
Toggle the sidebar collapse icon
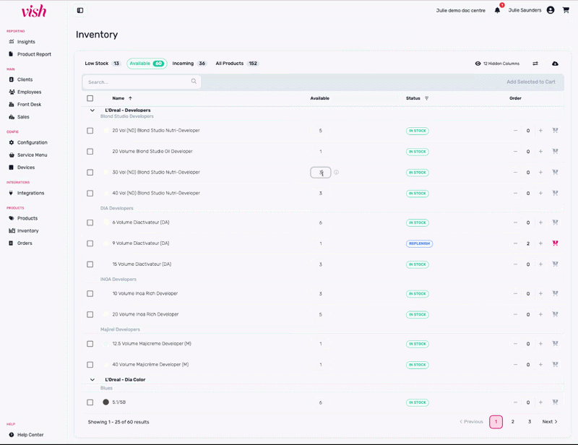[x=80, y=10]
